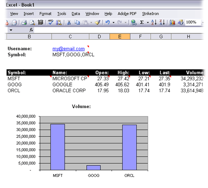This screenshot has width=208, height=188.
Task: Open the Insert menu
Action: 29,14
